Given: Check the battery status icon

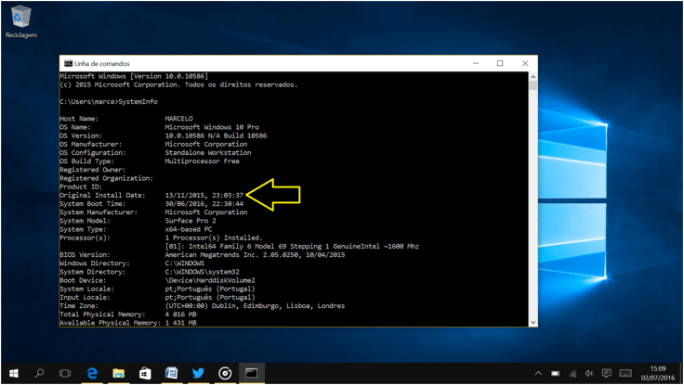Looking at the screenshot, I should point(554,373).
